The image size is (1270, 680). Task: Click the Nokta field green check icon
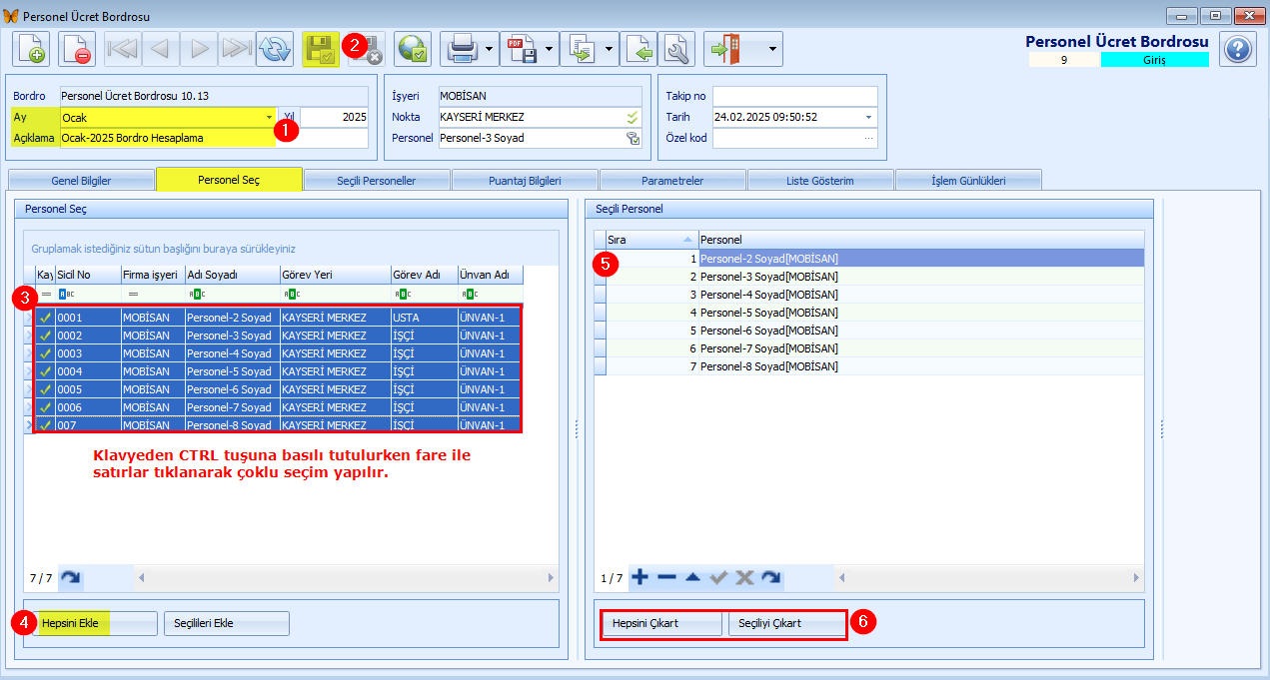tap(633, 117)
